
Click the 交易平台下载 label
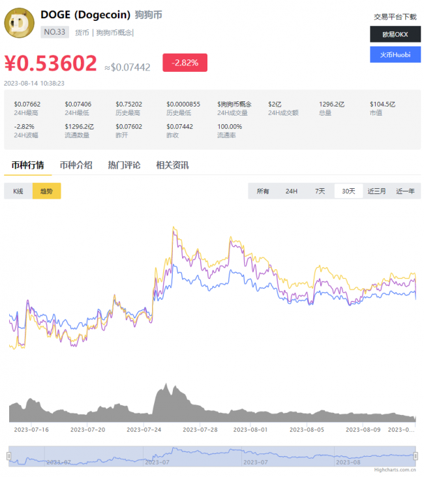click(395, 17)
